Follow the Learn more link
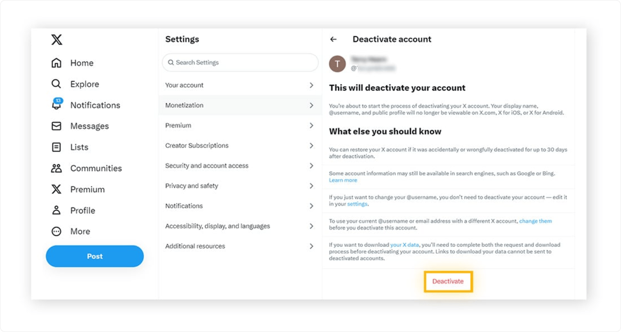The image size is (621, 332). [x=343, y=180]
